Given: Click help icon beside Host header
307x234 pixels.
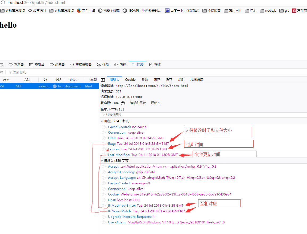Looking at the screenshot, I should tap(104, 200).
